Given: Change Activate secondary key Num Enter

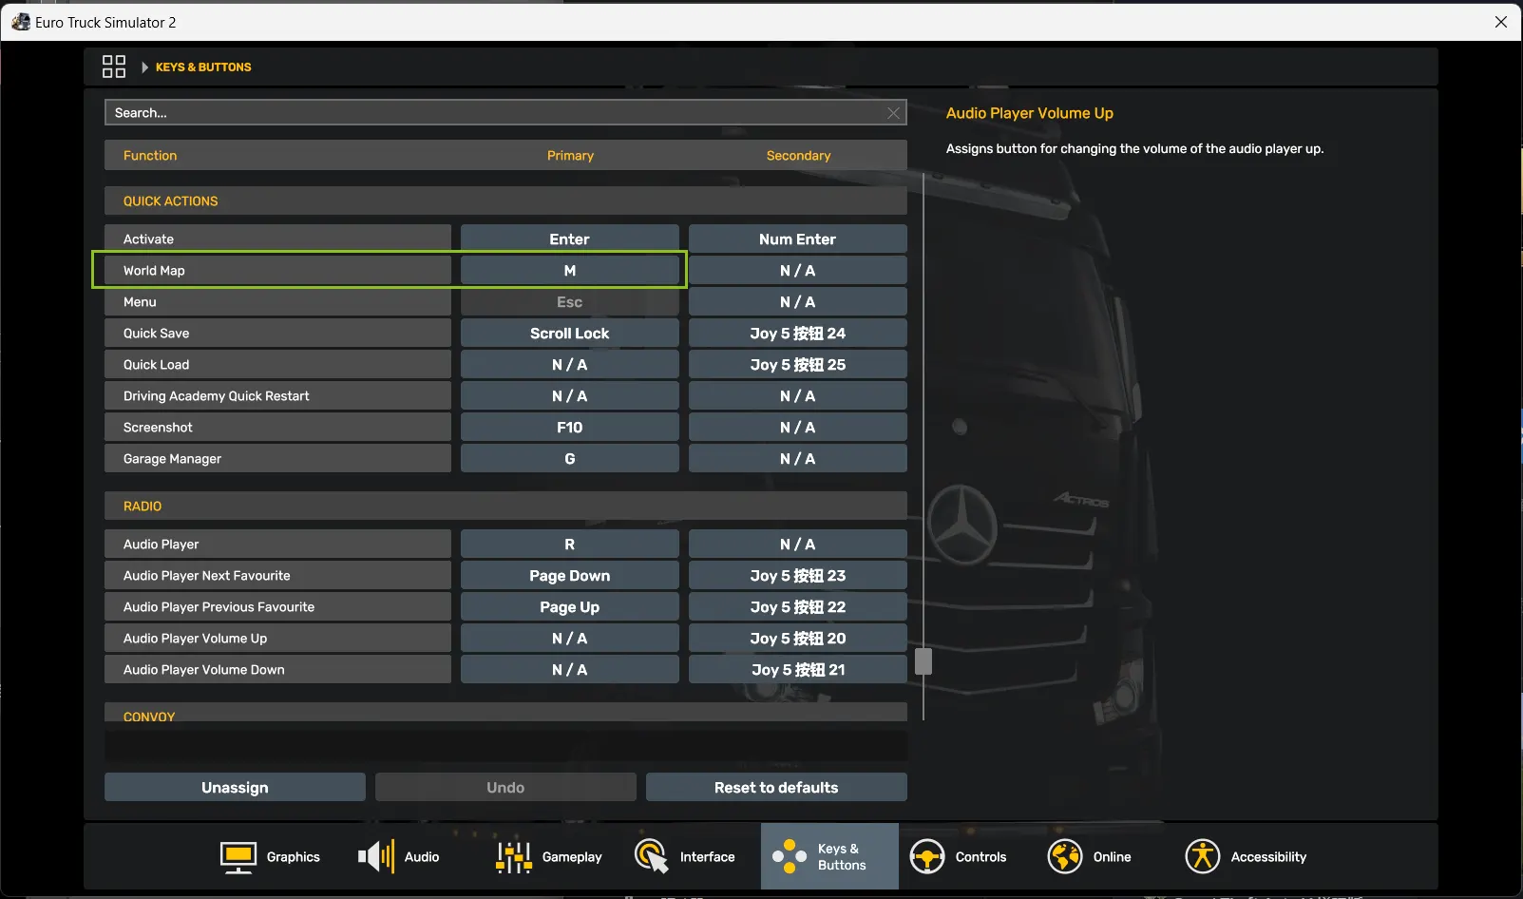Looking at the screenshot, I should [798, 239].
